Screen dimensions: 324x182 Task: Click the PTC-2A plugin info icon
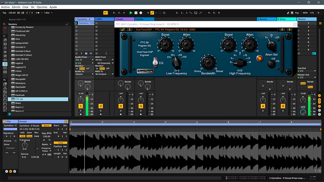(130, 29)
